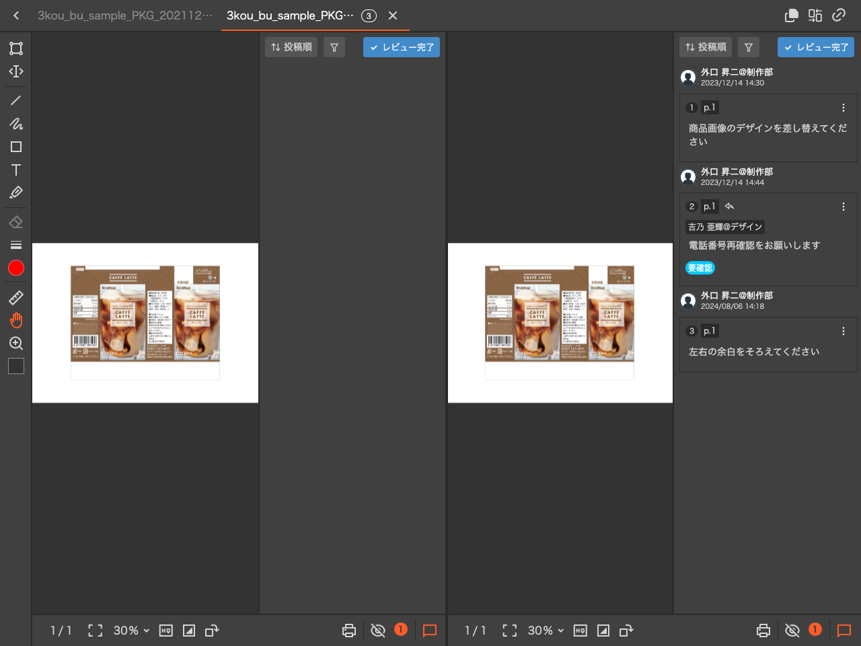Open options menu for comment 1
This screenshot has height=646, width=861.
[844, 108]
